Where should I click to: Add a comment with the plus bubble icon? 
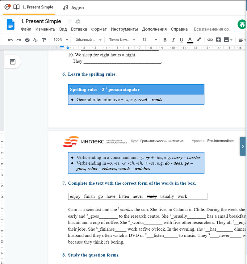(218, 40)
